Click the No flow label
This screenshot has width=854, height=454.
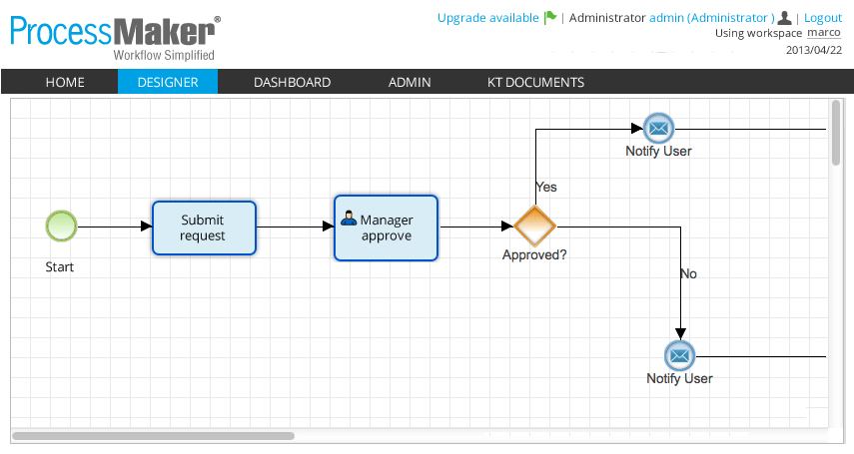[x=689, y=273]
